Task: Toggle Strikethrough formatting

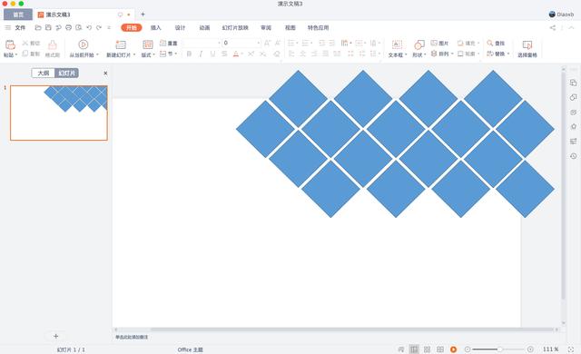Action: click(x=224, y=54)
